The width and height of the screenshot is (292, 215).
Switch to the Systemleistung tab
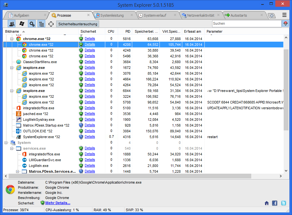(x=112, y=15)
